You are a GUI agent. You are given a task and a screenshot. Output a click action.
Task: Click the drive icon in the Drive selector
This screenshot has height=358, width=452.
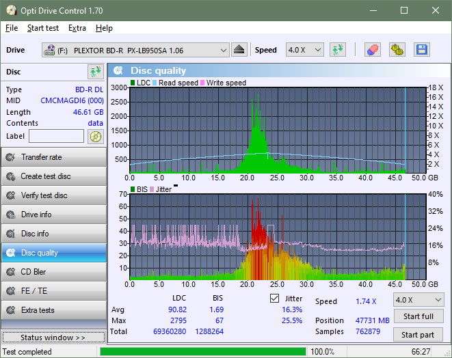(x=49, y=50)
